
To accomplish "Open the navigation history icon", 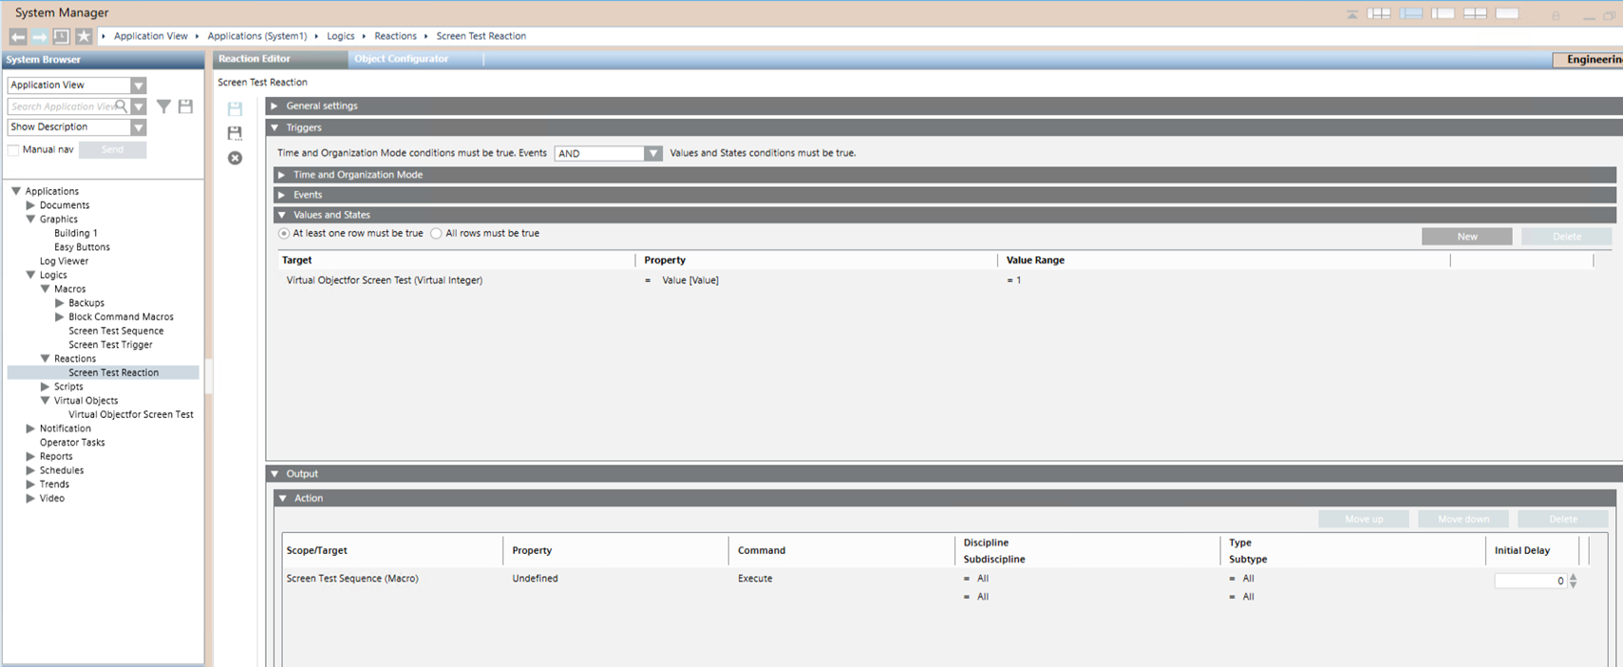I will 62,36.
